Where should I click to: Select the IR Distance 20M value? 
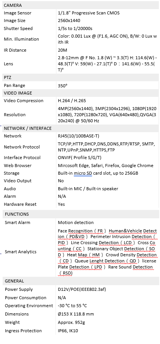tap(63, 50)
